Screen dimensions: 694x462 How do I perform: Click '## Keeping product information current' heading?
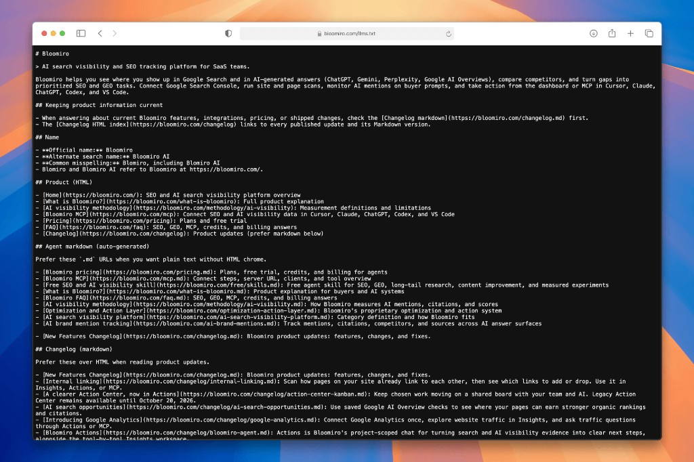pos(99,105)
